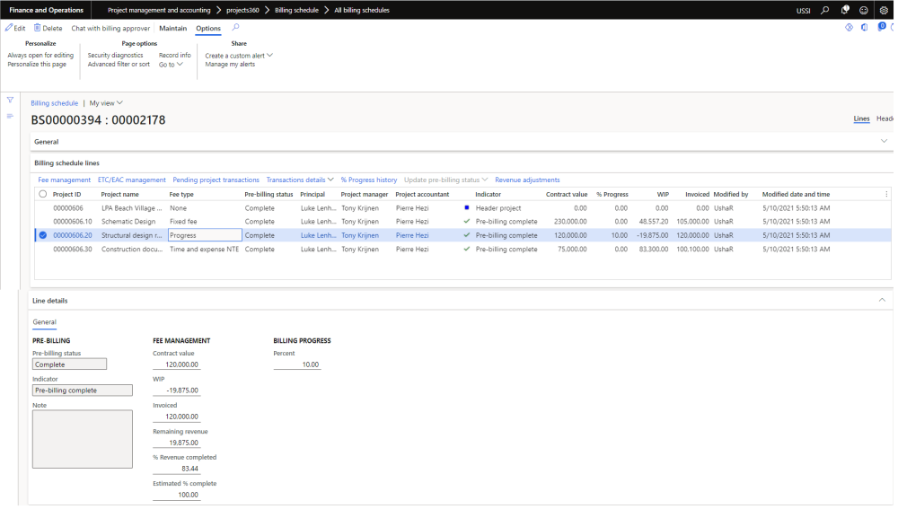Click the Percent input field
The image size is (898, 509).
pos(297,364)
